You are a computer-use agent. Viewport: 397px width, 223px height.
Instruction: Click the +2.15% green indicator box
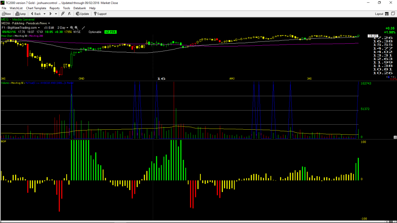[x=110, y=32]
